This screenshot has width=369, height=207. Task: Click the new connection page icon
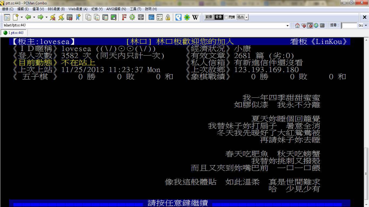coord(15,17)
